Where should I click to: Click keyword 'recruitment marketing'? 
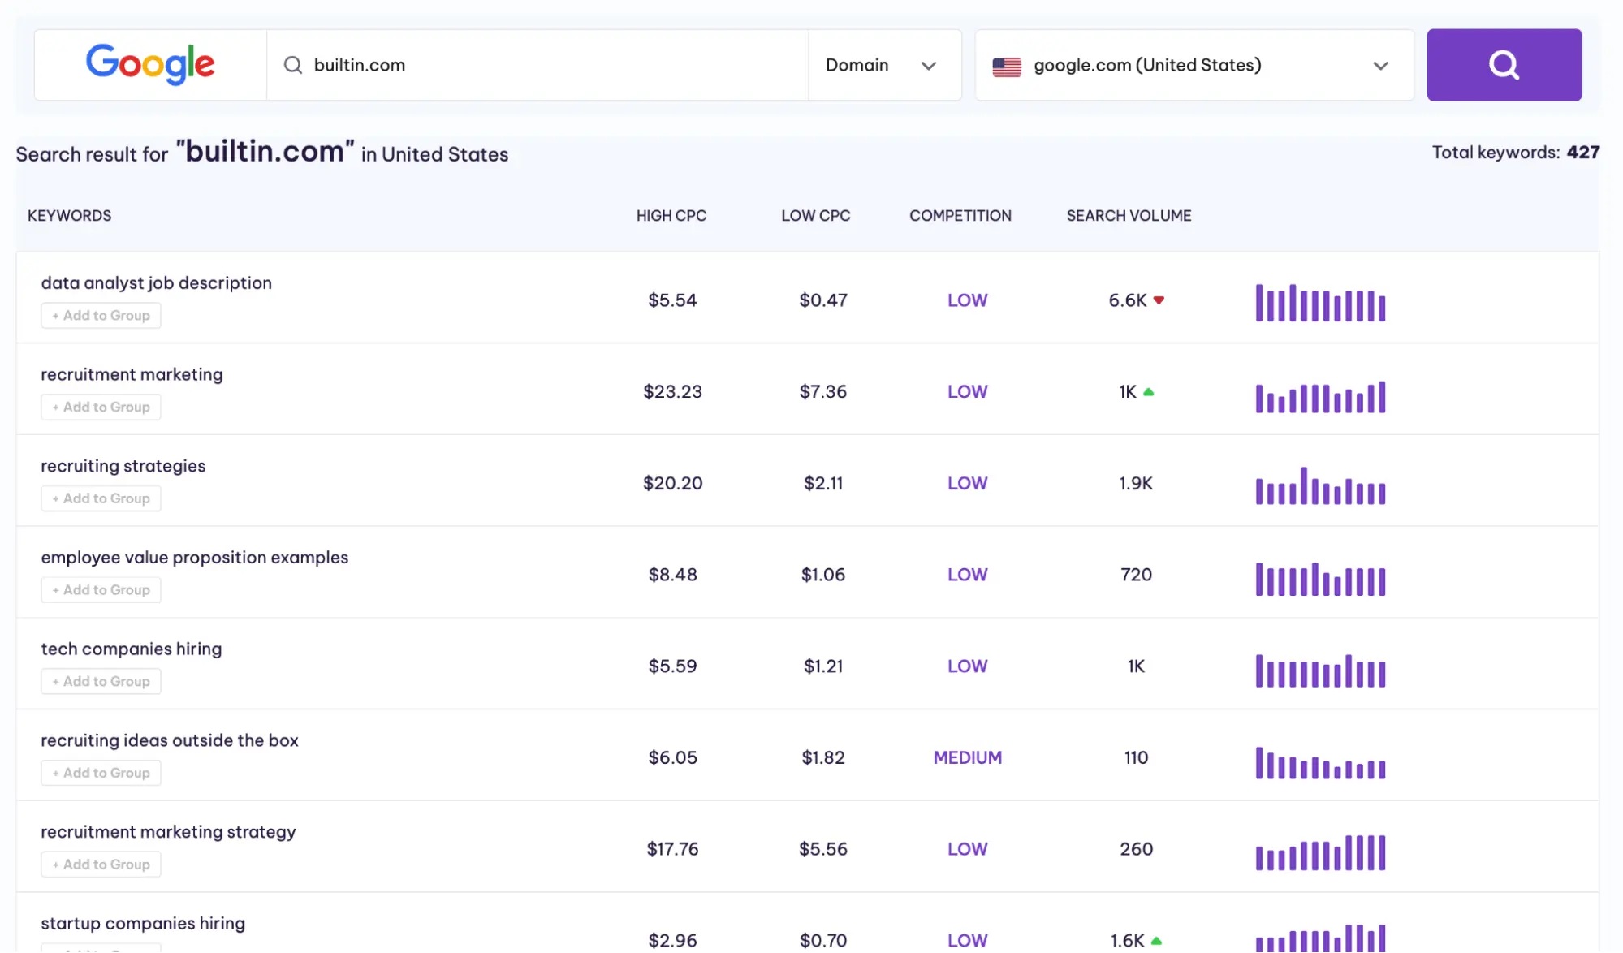point(132,374)
